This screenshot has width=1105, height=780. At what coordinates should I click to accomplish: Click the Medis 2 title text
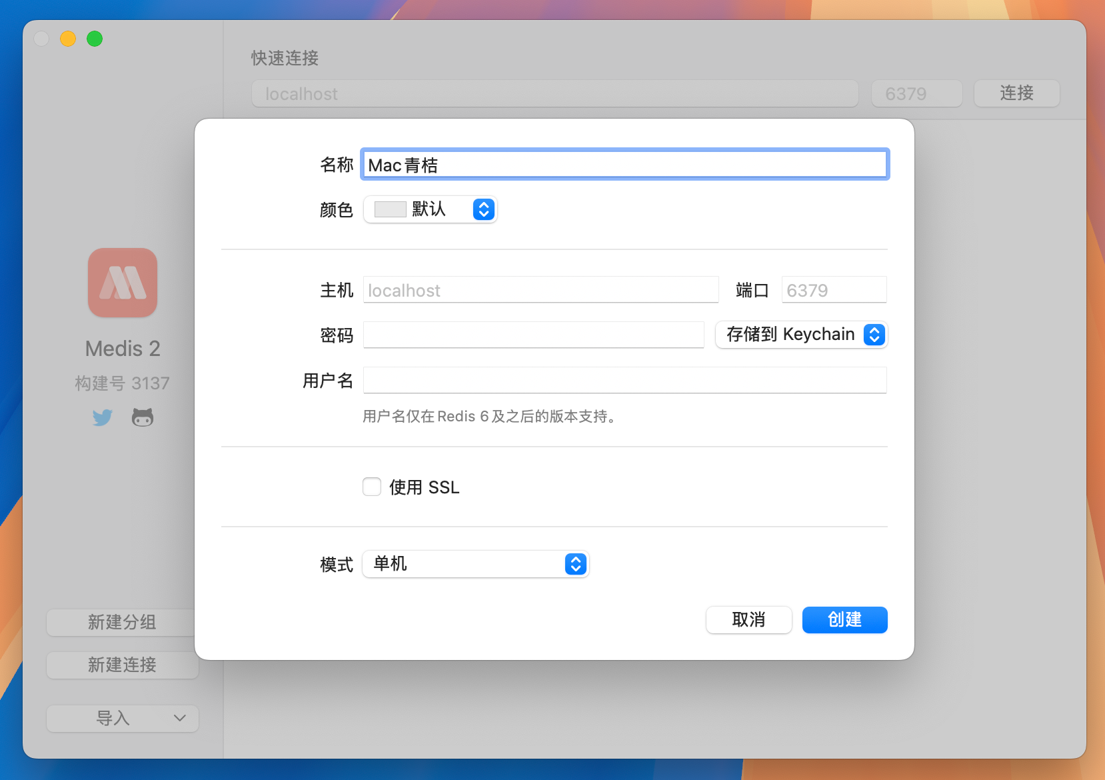click(123, 349)
